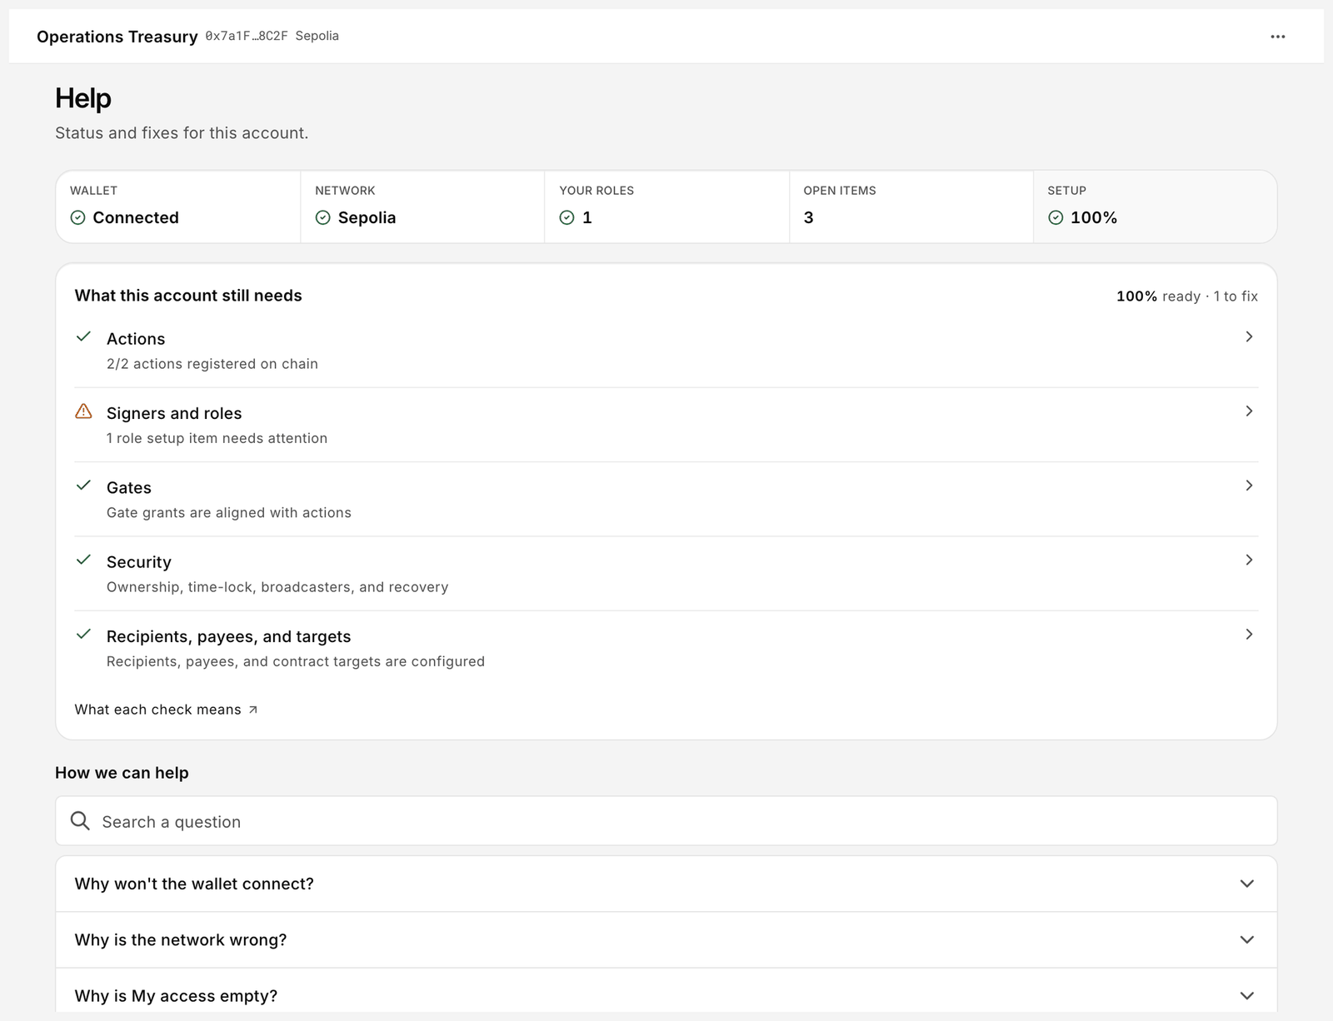Click the Sepolia network check icon

323,217
